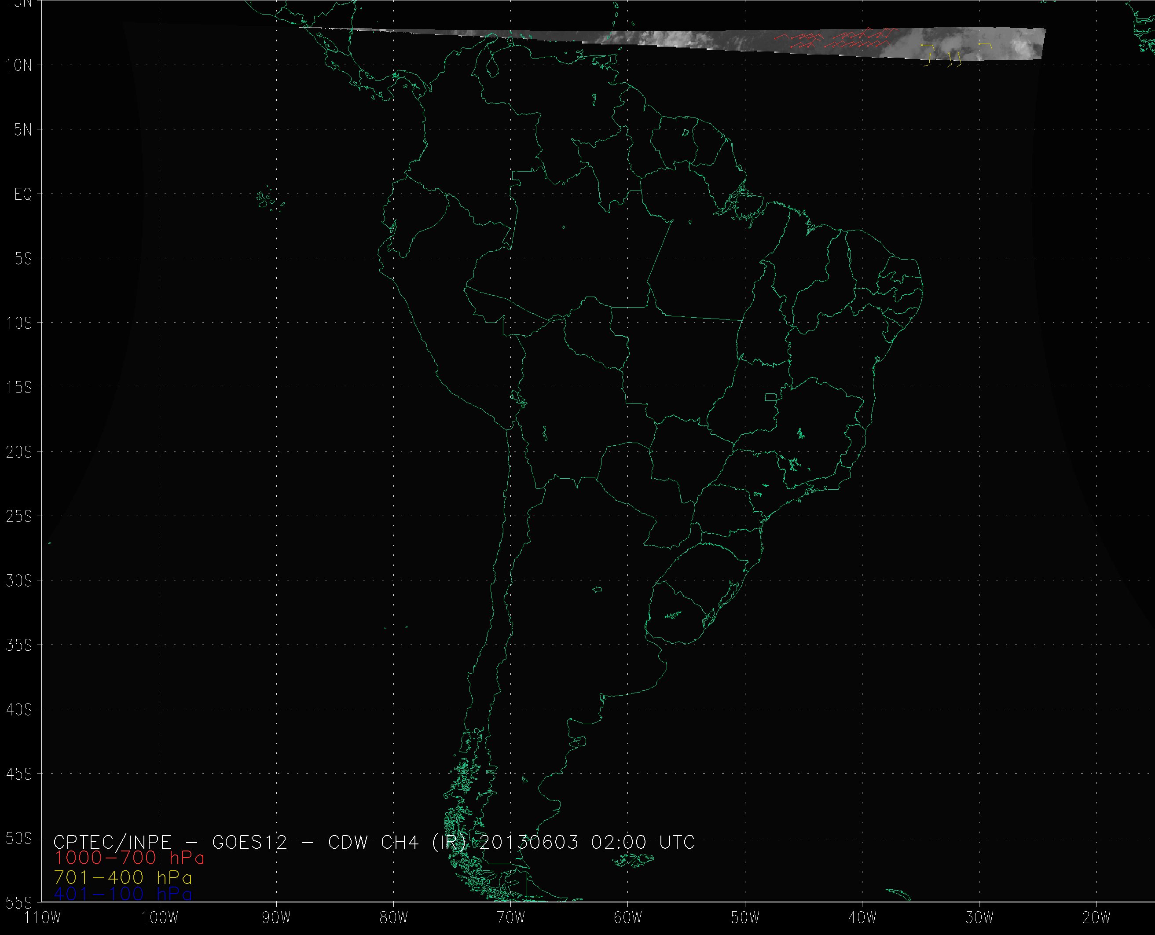Click the blue '401-100 hPa' legend entry
1155x935 pixels.
(123, 895)
